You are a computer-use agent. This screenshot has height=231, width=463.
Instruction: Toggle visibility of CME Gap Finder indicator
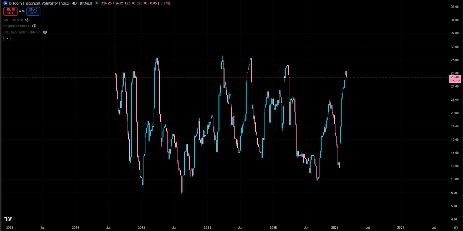tap(45, 32)
